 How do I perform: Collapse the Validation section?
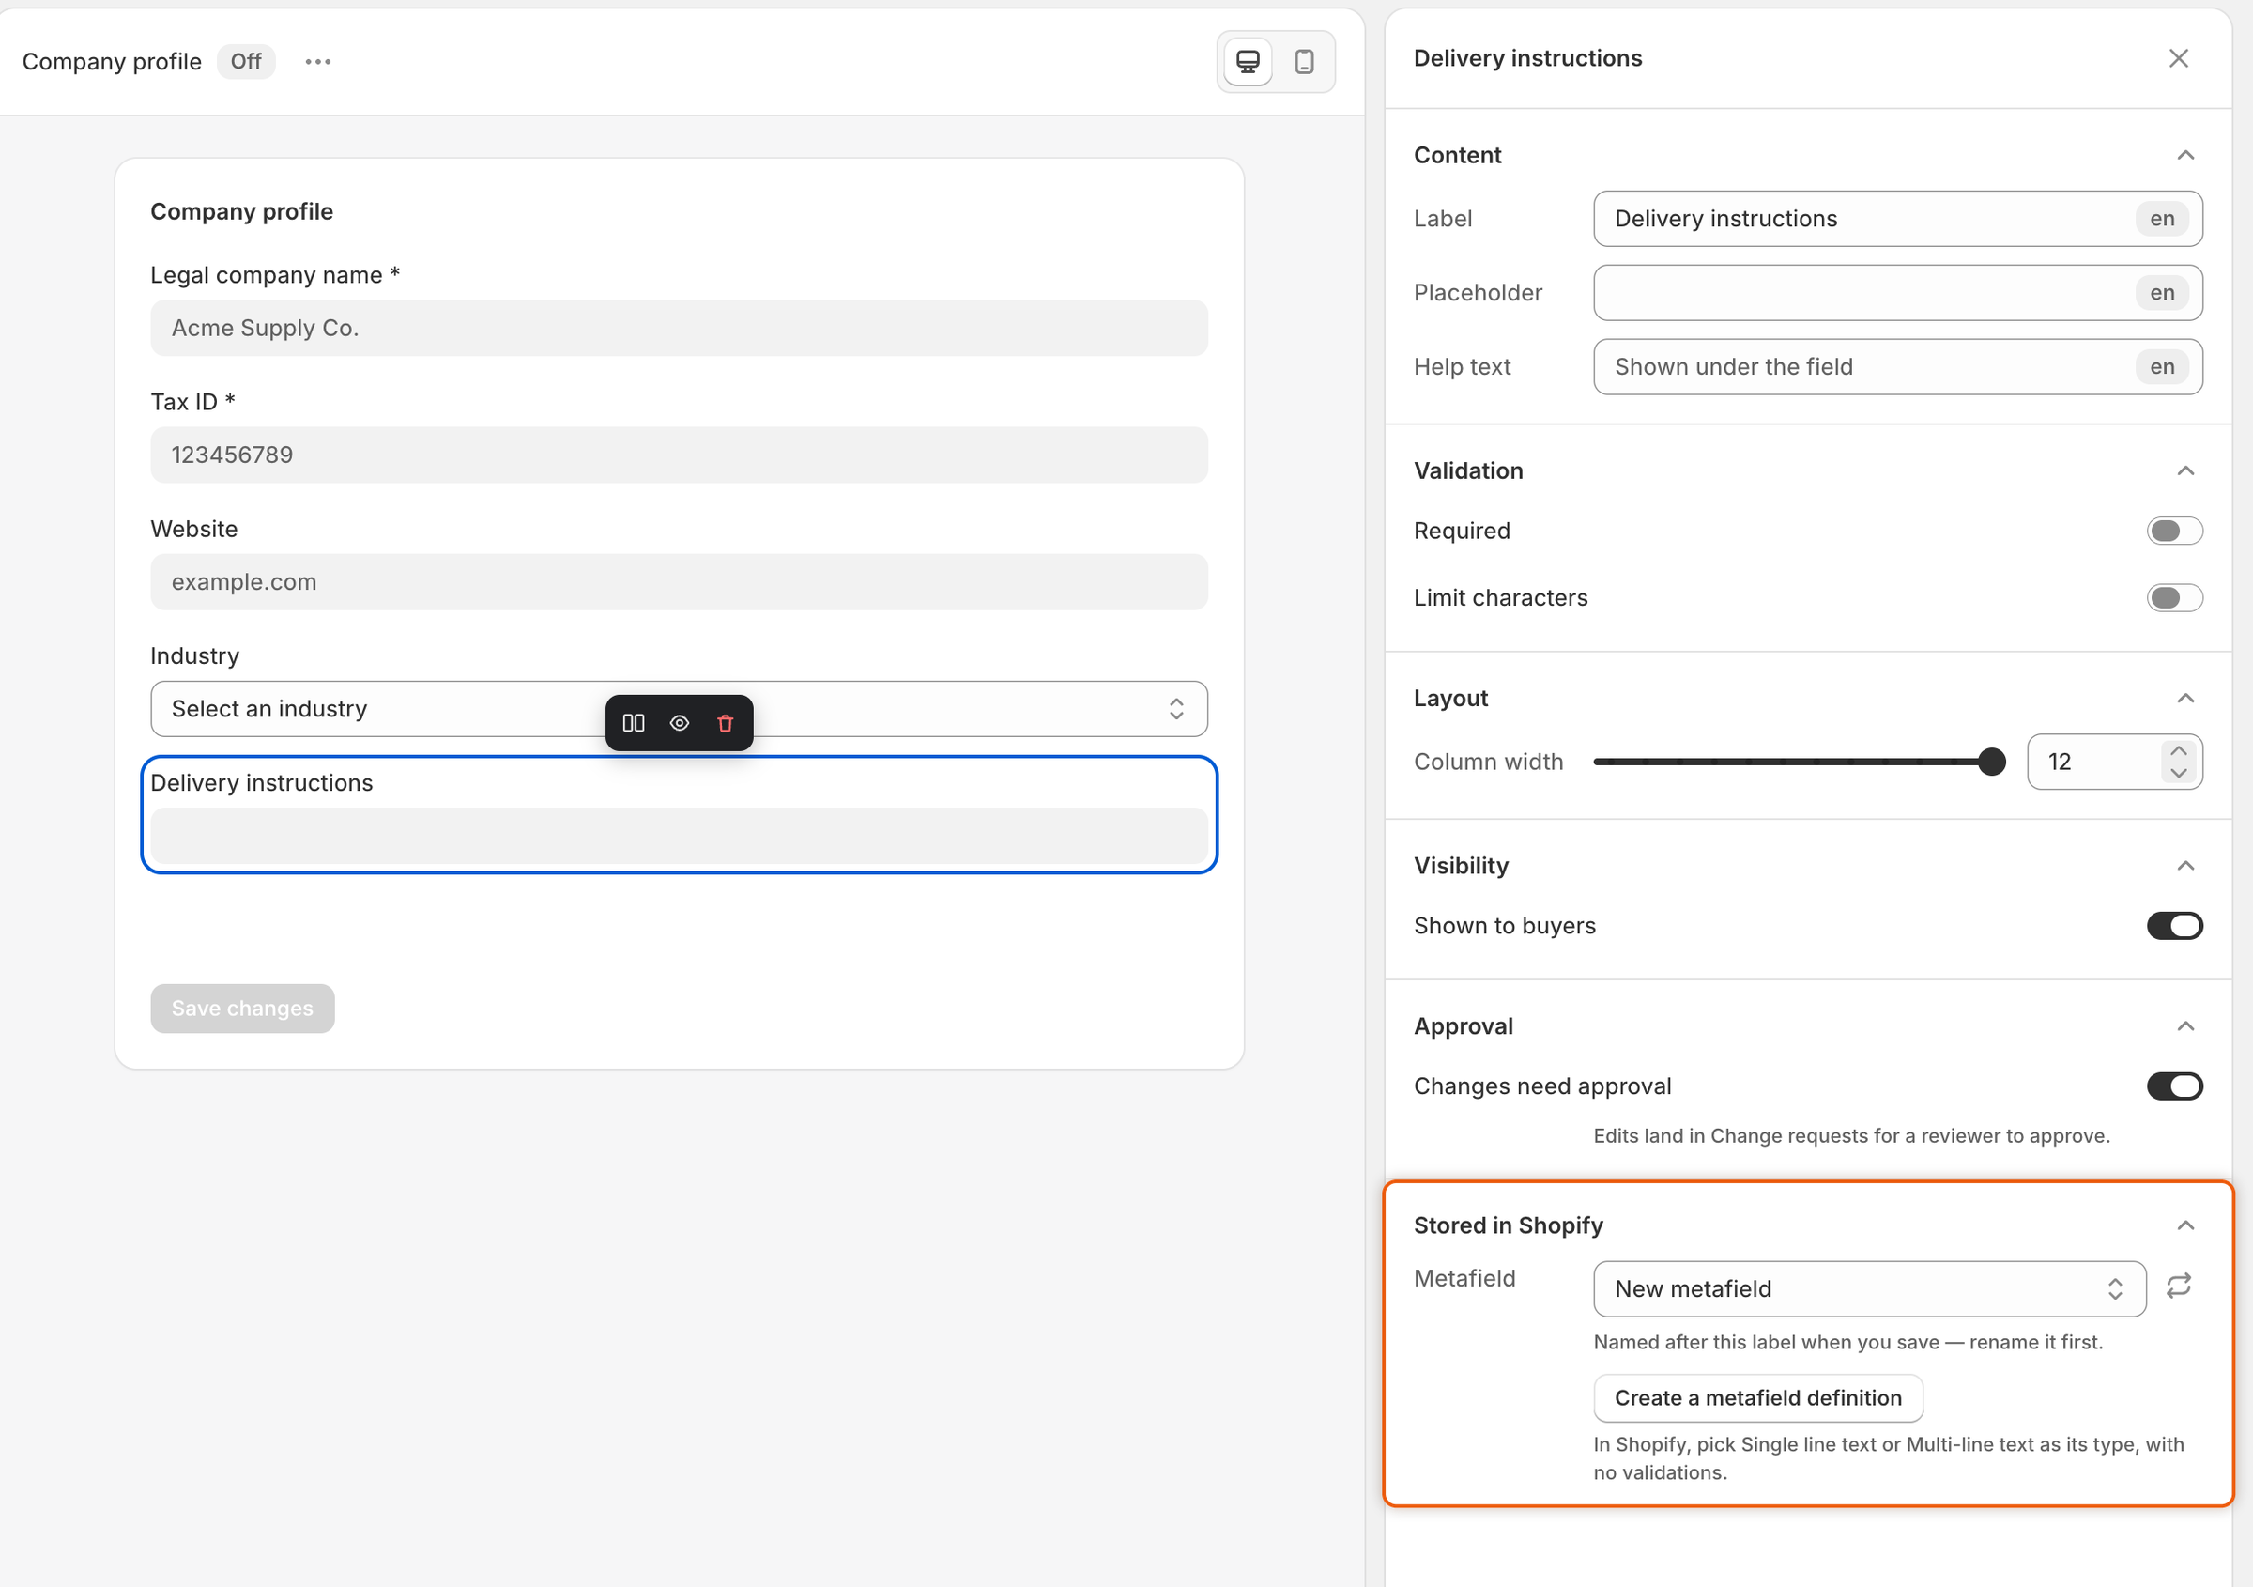pos(2185,471)
